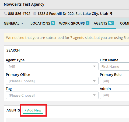Click the map icon before the address
This screenshot has width=129, height=122.
pyautogui.click(x=35, y=13)
